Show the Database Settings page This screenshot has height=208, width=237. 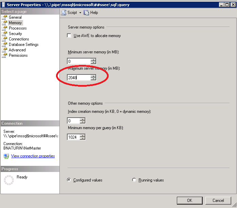(x=23, y=45)
